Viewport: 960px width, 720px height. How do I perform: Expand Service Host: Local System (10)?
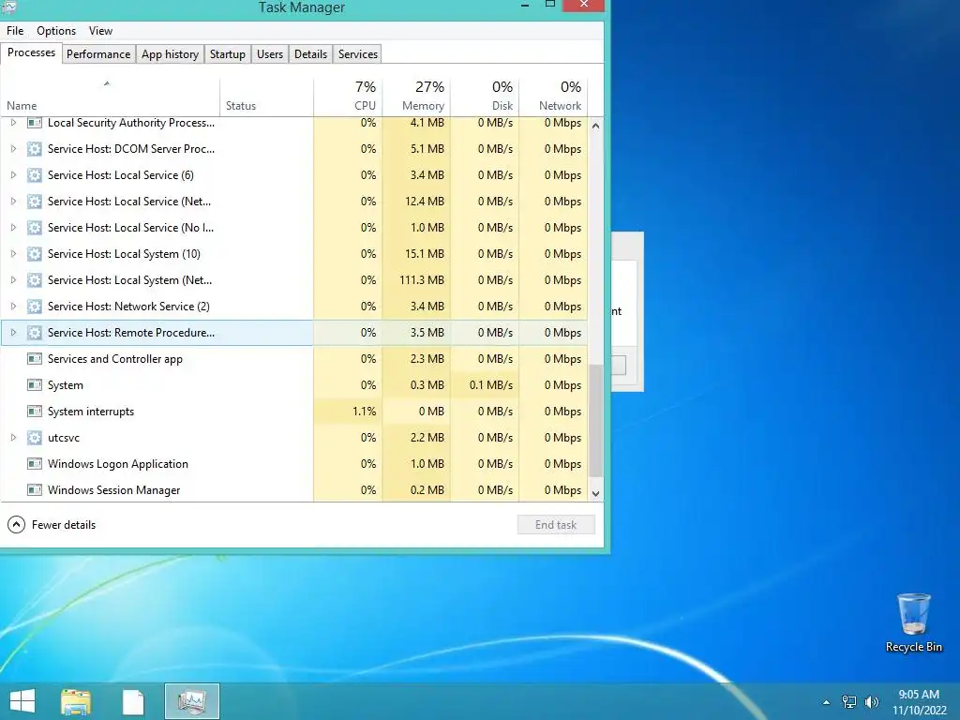pos(13,254)
